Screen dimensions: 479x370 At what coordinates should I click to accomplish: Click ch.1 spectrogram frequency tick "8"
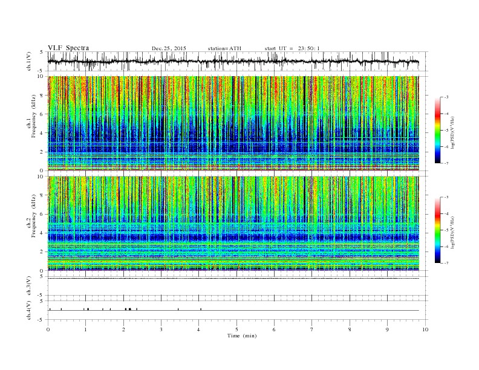[x=42, y=96]
